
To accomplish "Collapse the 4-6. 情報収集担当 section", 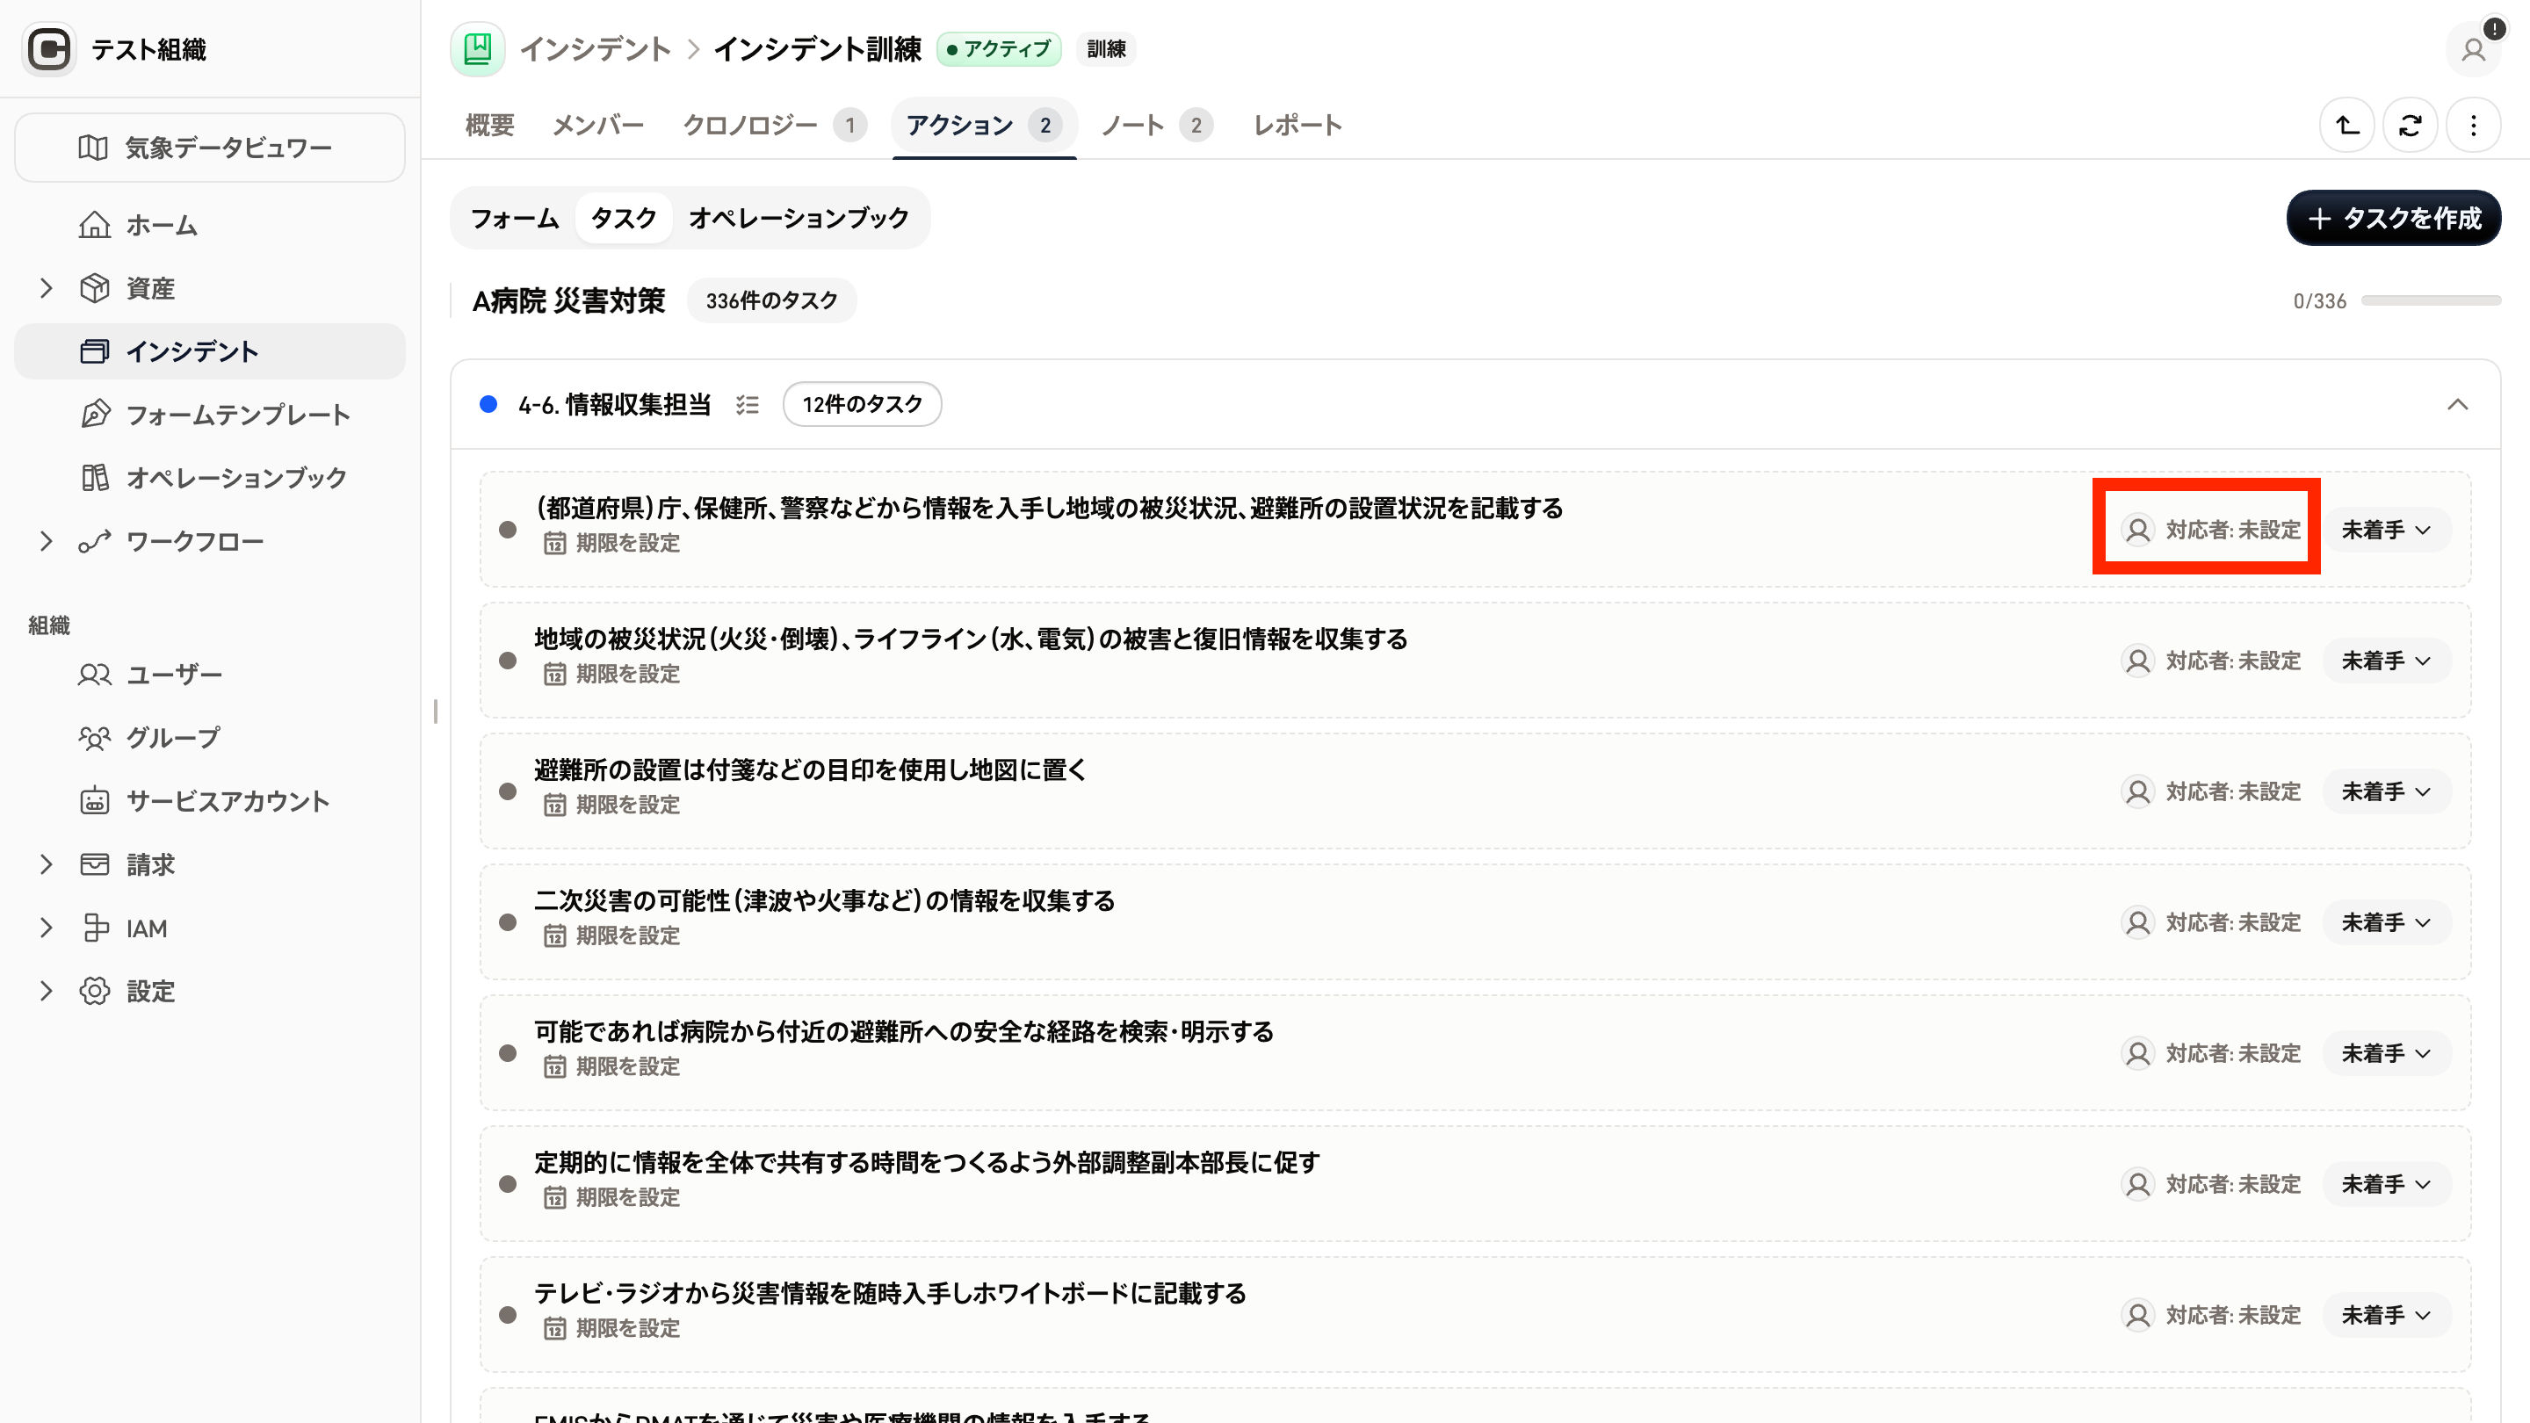I will (2457, 405).
